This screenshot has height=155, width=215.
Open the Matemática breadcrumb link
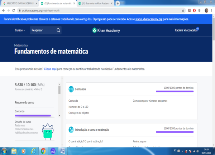click(21, 45)
